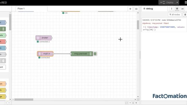The image size is (187, 105).
Task: Click the array[30] values text
Action: (x=148, y=30)
